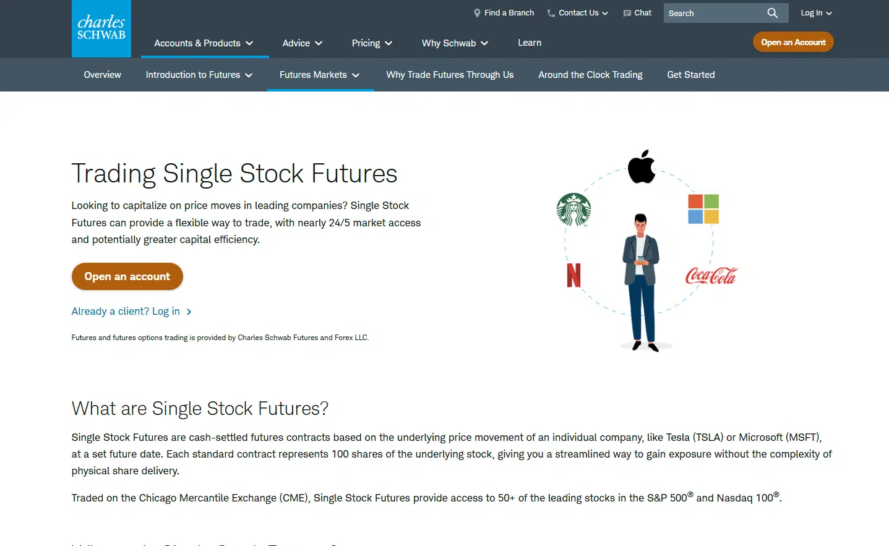This screenshot has width=889, height=546.
Task: Click the search magnifier icon
Action: pos(772,13)
